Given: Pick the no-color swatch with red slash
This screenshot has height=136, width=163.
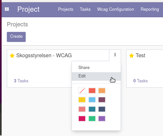Looking at the screenshot, I should [82, 90].
